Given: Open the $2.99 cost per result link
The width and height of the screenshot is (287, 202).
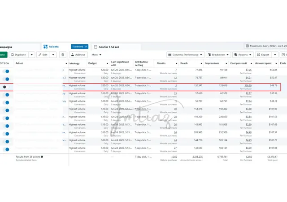Looking at the screenshot, I should (248, 124).
